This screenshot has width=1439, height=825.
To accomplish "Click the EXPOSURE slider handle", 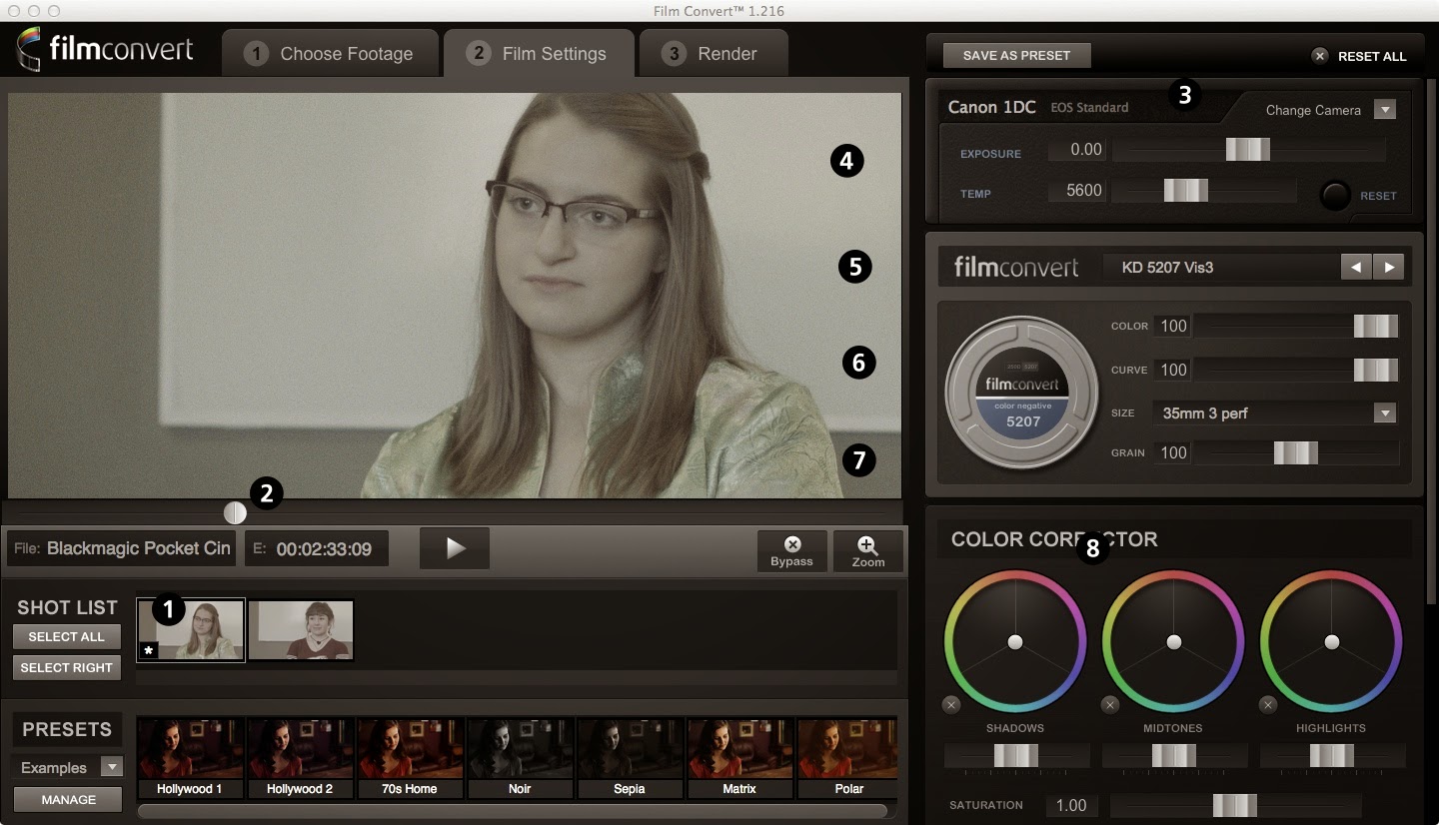I will coord(1248,150).
